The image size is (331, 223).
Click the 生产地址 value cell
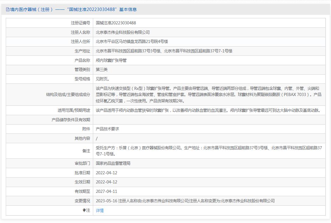164,51
